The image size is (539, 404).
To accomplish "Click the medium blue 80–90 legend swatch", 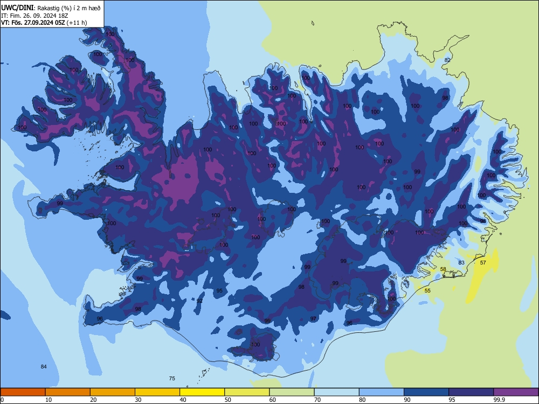I will [382, 392].
